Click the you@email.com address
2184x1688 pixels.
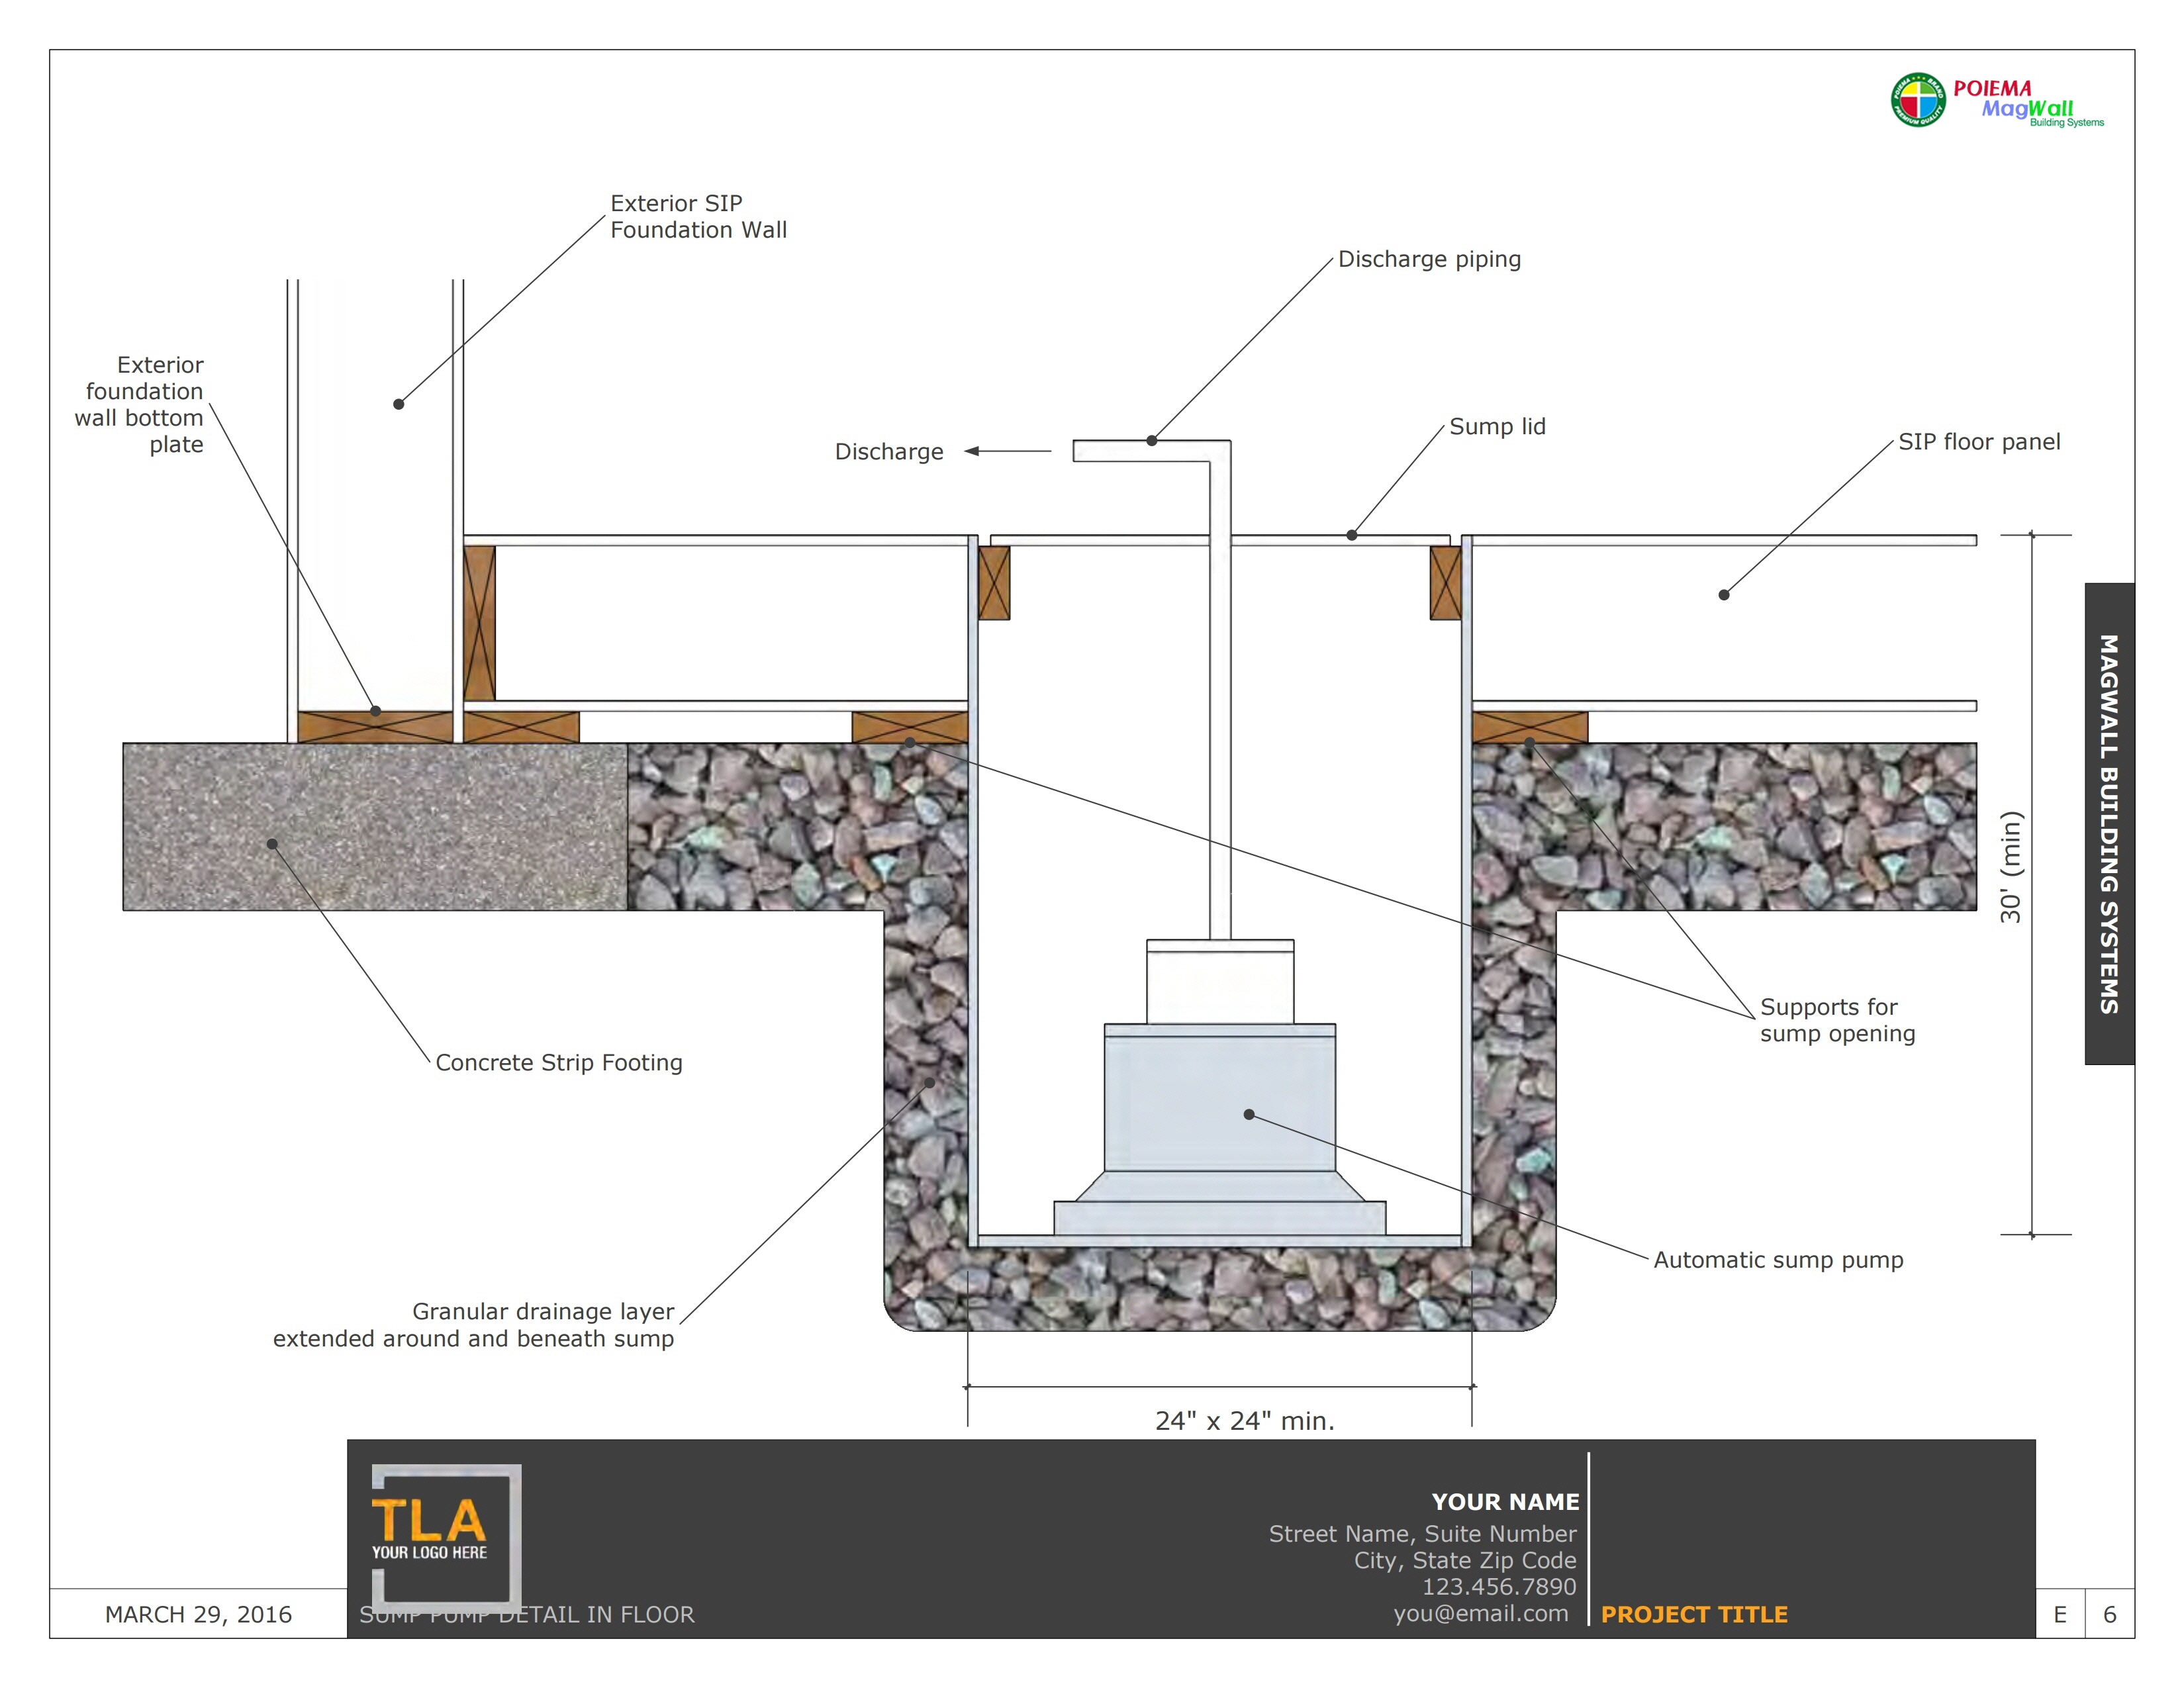click(1481, 1614)
